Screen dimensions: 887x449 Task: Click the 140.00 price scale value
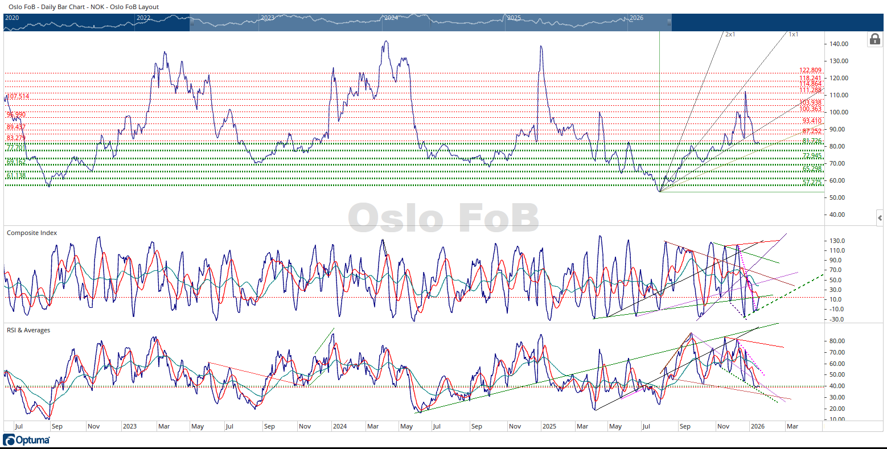click(839, 44)
